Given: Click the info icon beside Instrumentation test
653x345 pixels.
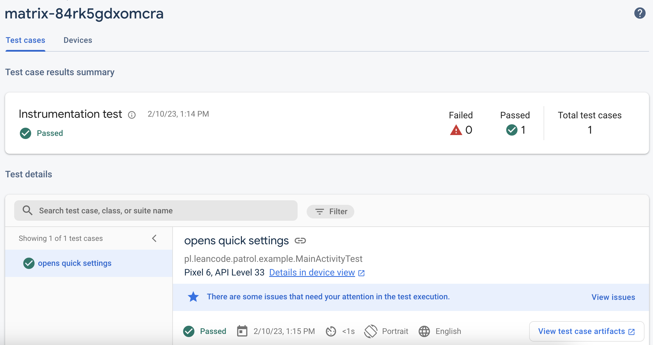Looking at the screenshot, I should pyautogui.click(x=132, y=115).
